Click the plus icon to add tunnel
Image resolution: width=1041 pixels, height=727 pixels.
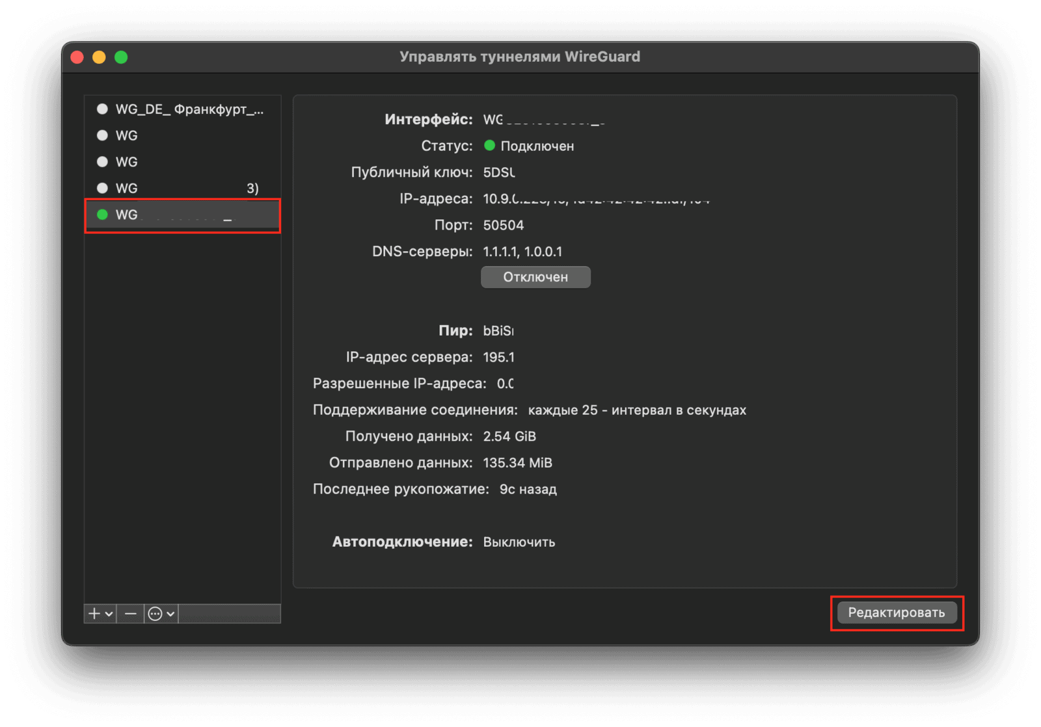tap(94, 614)
